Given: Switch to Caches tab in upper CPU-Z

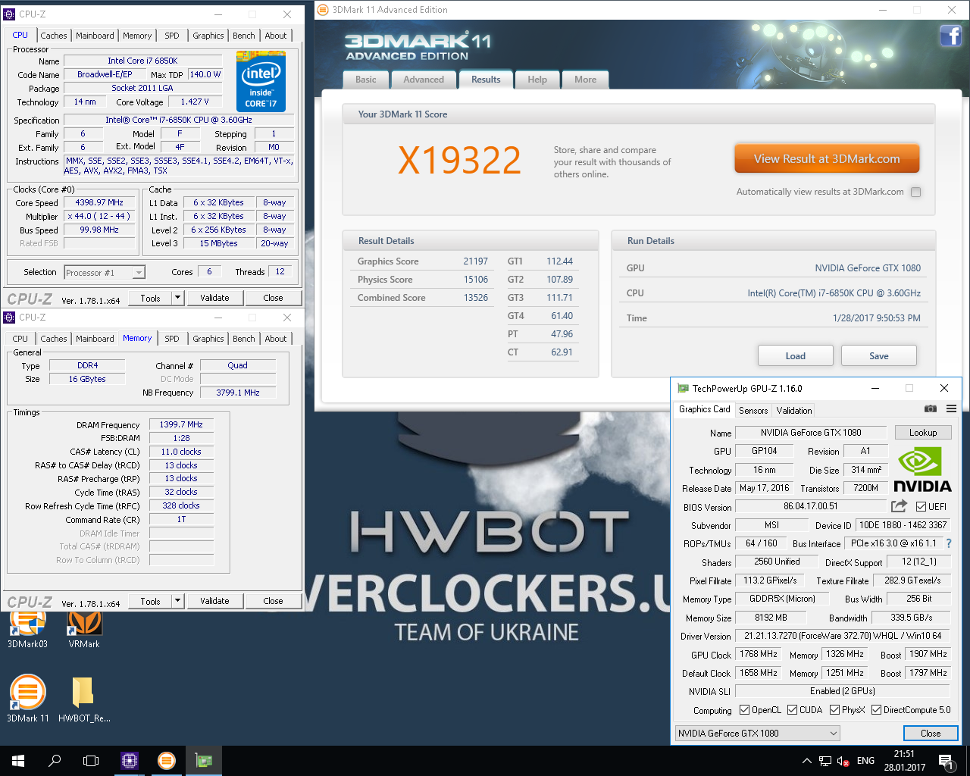Looking at the screenshot, I should pos(54,36).
